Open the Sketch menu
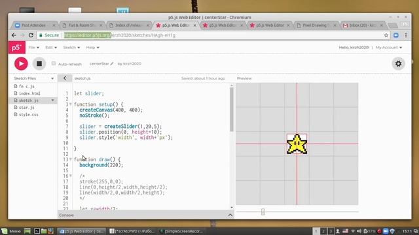The image size is (419, 235). click(71, 48)
